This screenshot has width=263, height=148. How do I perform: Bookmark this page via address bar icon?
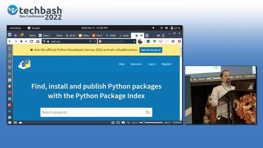pos(90,41)
